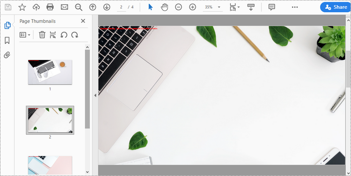Upload file to cloud icon
351x176 pixels.
(x=36, y=7)
